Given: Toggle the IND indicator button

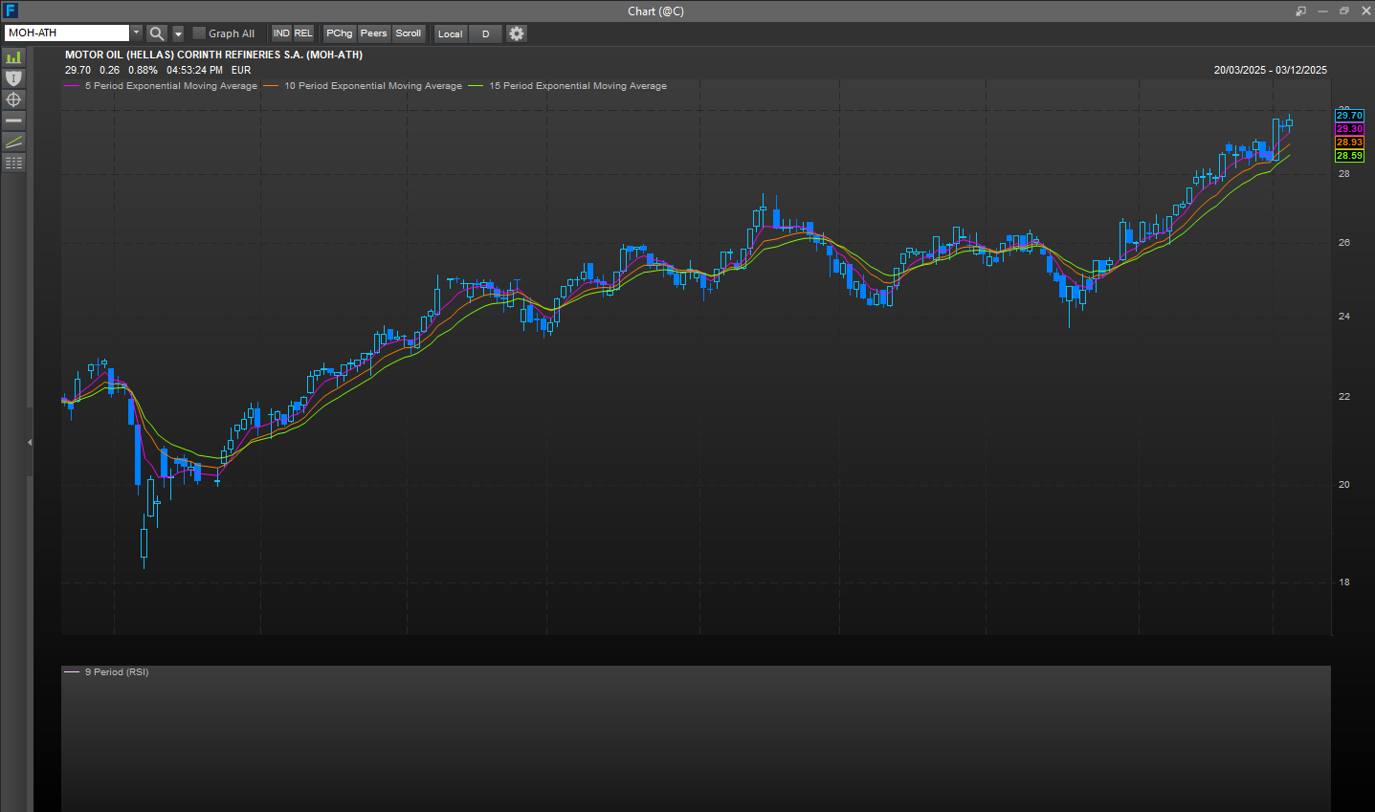Looking at the screenshot, I should tap(281, 33).
